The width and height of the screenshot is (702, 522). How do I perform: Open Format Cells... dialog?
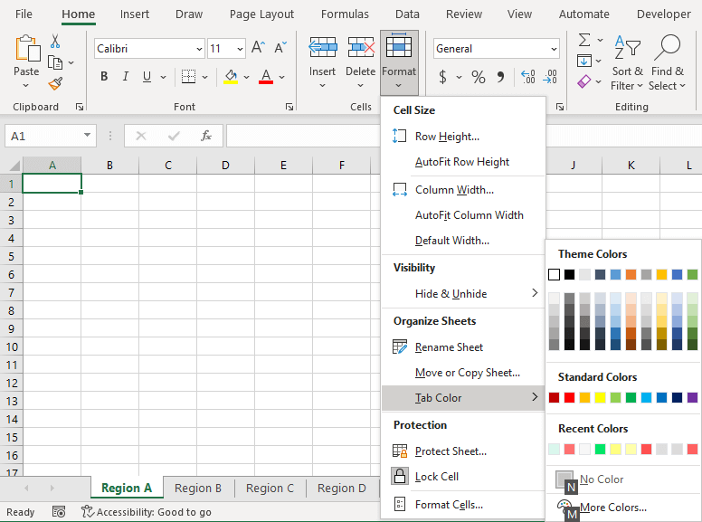tap(463, 505)
